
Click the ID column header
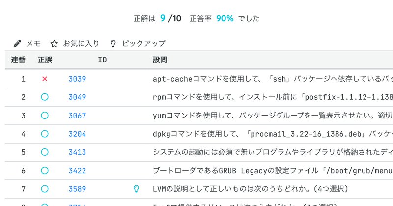102,60
